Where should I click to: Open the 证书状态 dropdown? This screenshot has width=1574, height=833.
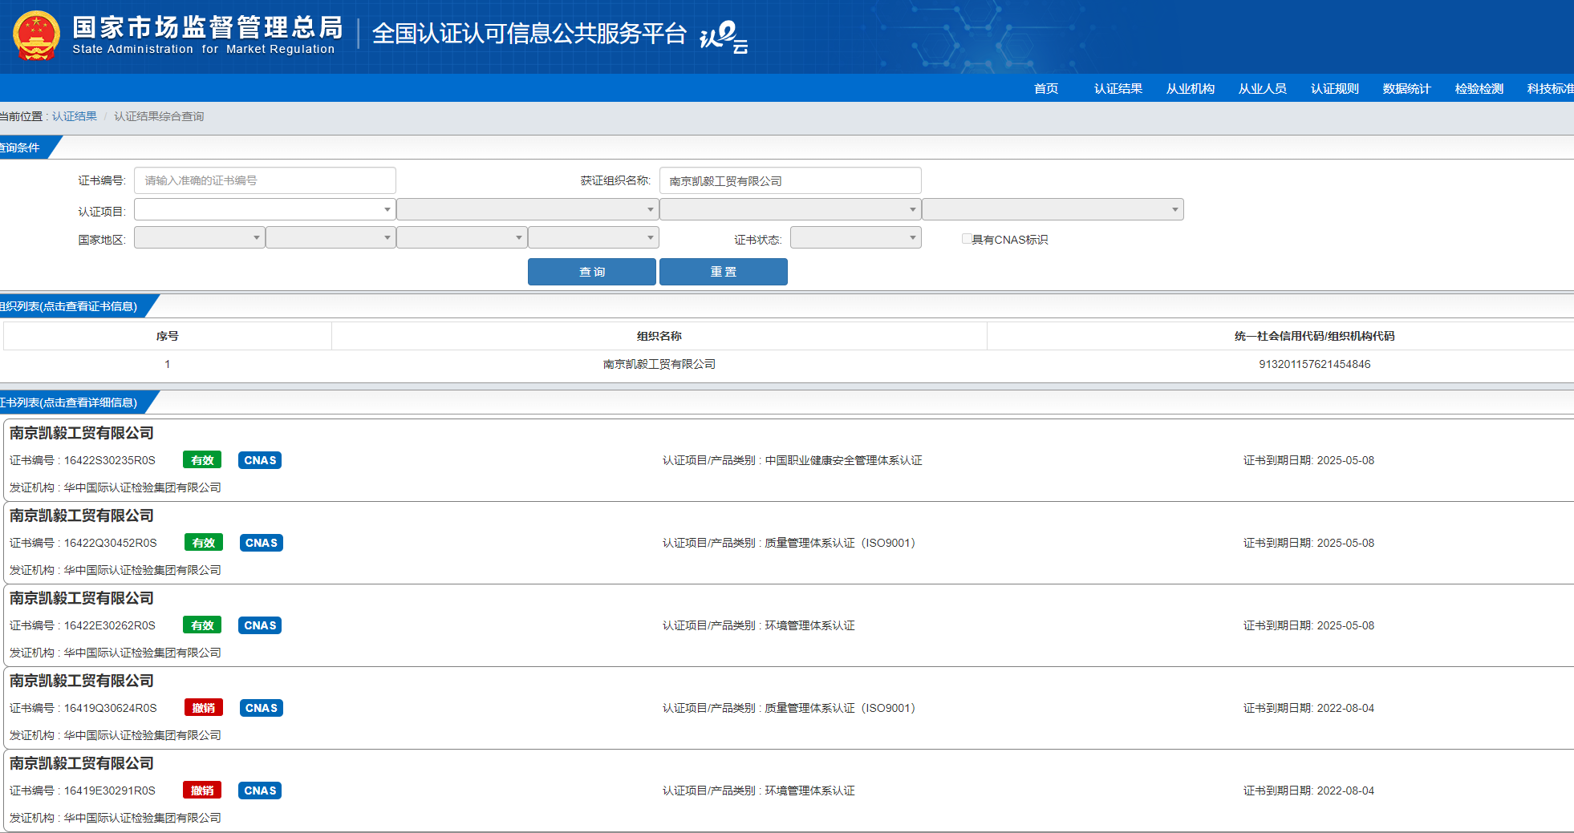855,237
